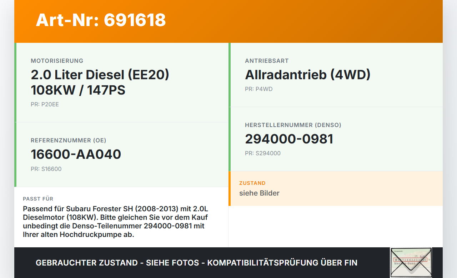457x278 pixels.
Task: Select reference number 16600-AA040
Action: click(76, 154)
